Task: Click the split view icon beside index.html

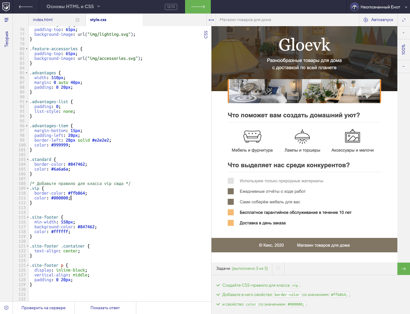Action: click(x=77, y=20)
